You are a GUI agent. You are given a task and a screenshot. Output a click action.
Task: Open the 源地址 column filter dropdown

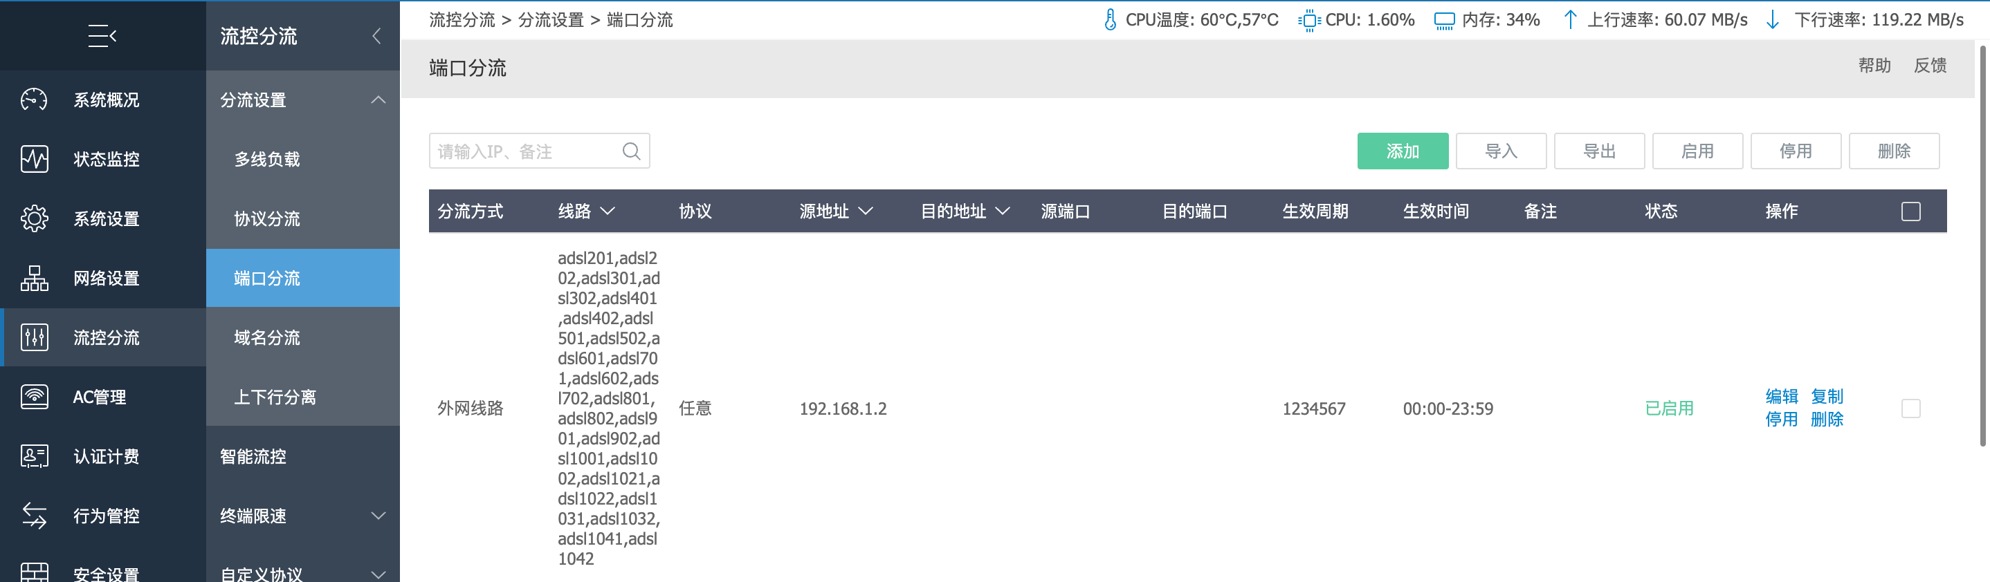(x=865, y=212)
